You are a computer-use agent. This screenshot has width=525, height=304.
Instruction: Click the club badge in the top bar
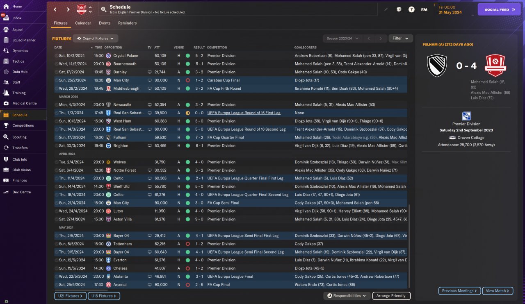(82, 9)
